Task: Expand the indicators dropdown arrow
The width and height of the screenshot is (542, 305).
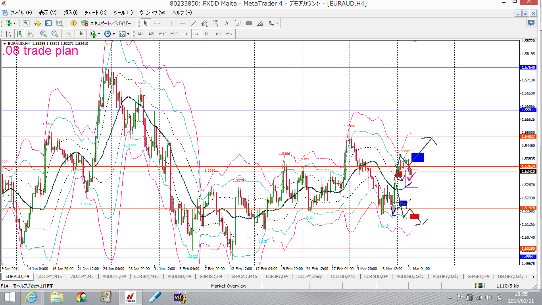Action: click(99, 34)
